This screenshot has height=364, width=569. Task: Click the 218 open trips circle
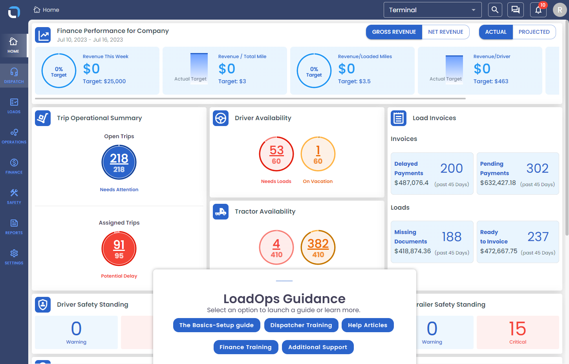click(x=119, y=162)
